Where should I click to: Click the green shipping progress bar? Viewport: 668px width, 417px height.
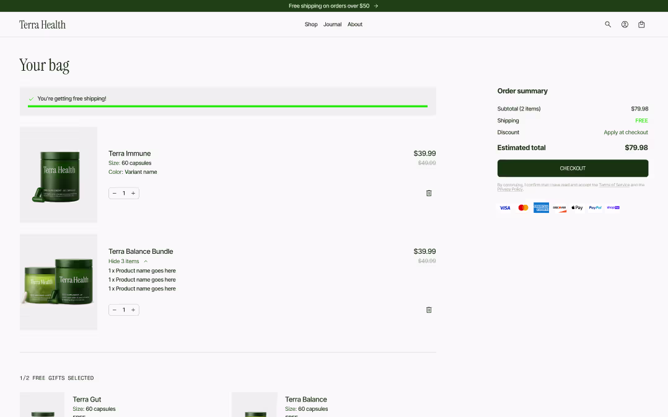[x=227, y=107]
